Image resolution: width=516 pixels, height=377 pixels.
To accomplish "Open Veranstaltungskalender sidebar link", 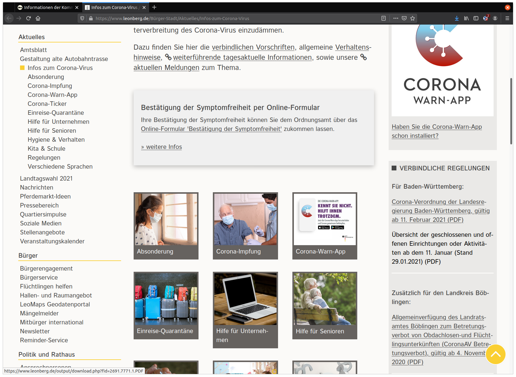I will tap(52, 241).
